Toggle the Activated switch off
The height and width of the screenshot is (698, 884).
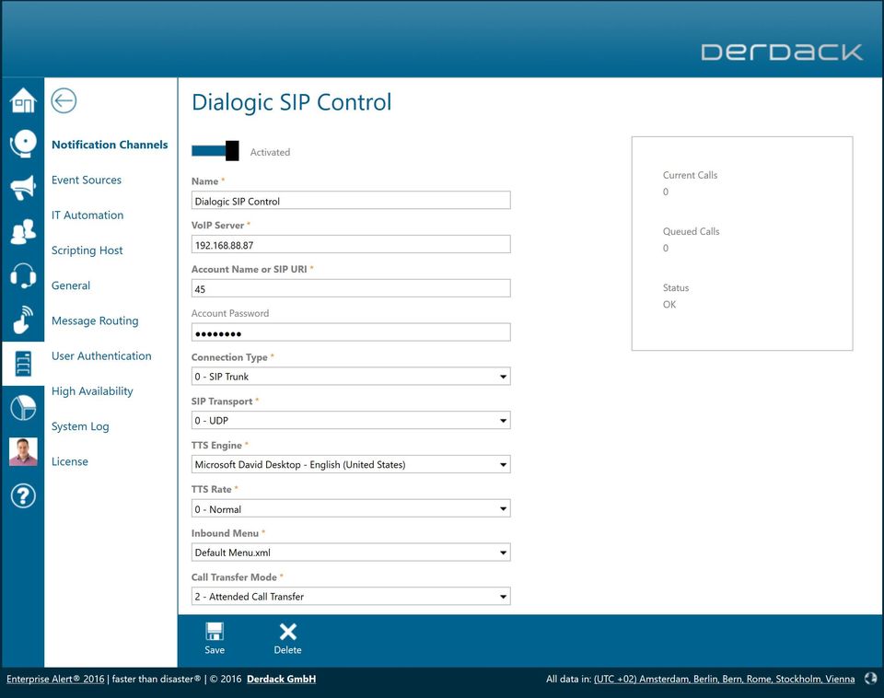click(215, 151)
